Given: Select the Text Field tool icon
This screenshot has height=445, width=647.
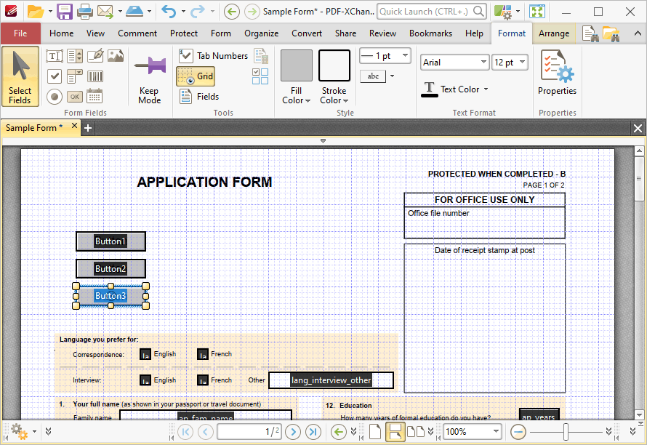Looking at the screenshot, I should [x=55, y=56].
